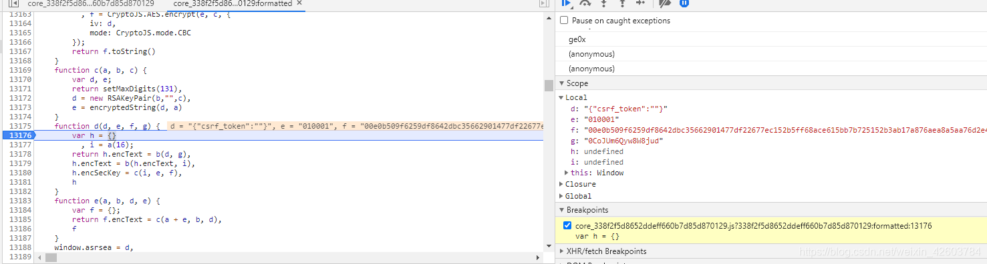Step into next function call
This screenshot has width=987, height=264.
pyautogui.click(x=604, y=3)
